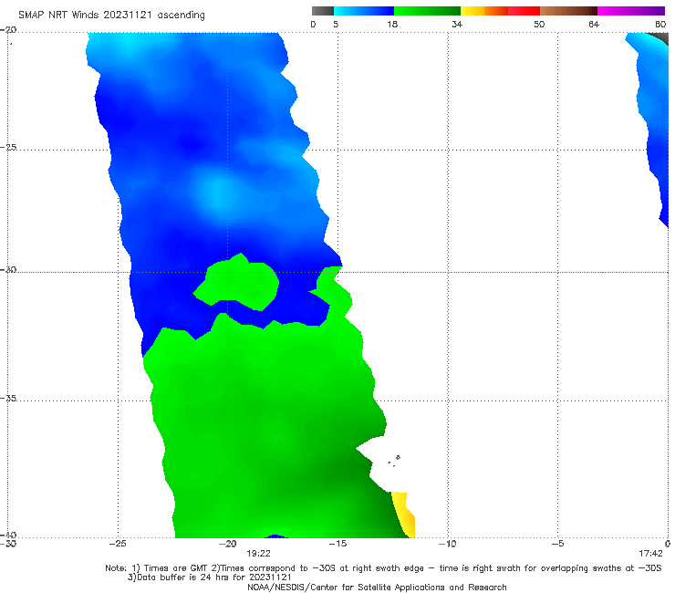Click the 'NOAA/NESDIS/Center for Satellite Applications' credit

coord(377,587)
